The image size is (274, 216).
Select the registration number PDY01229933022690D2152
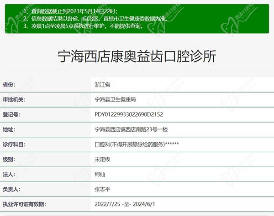[x=128, y=115]
